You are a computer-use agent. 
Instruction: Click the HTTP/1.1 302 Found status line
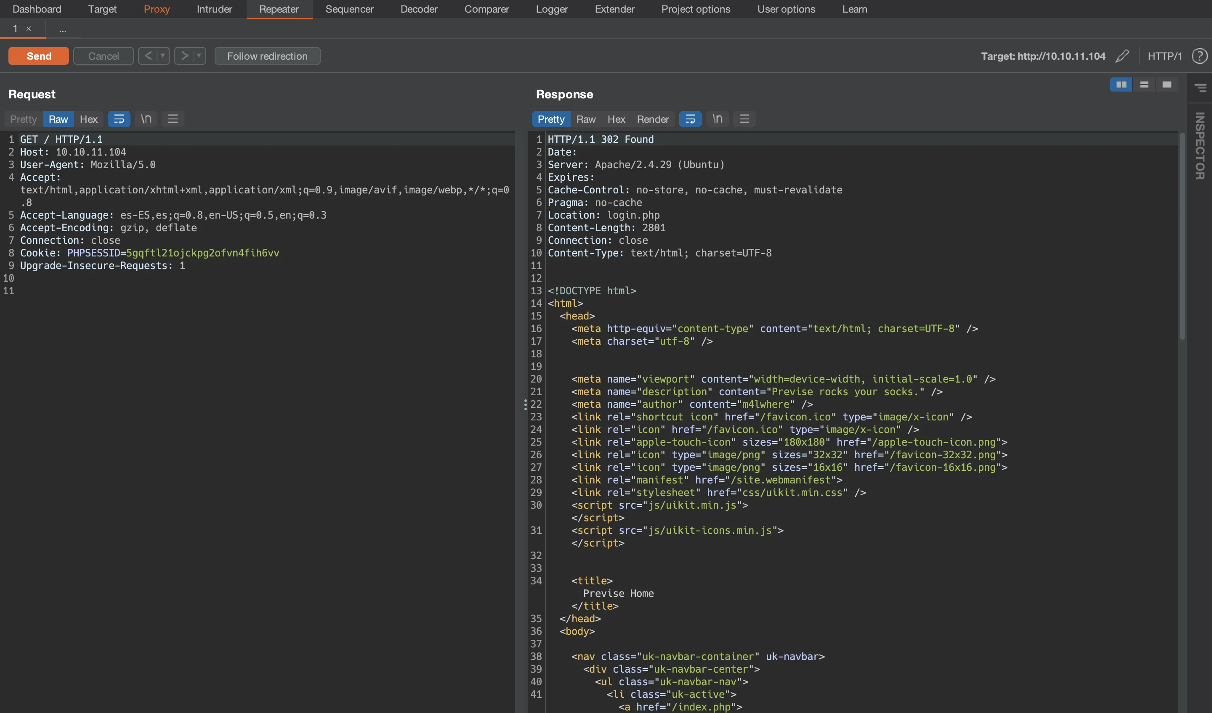(601, 139)
